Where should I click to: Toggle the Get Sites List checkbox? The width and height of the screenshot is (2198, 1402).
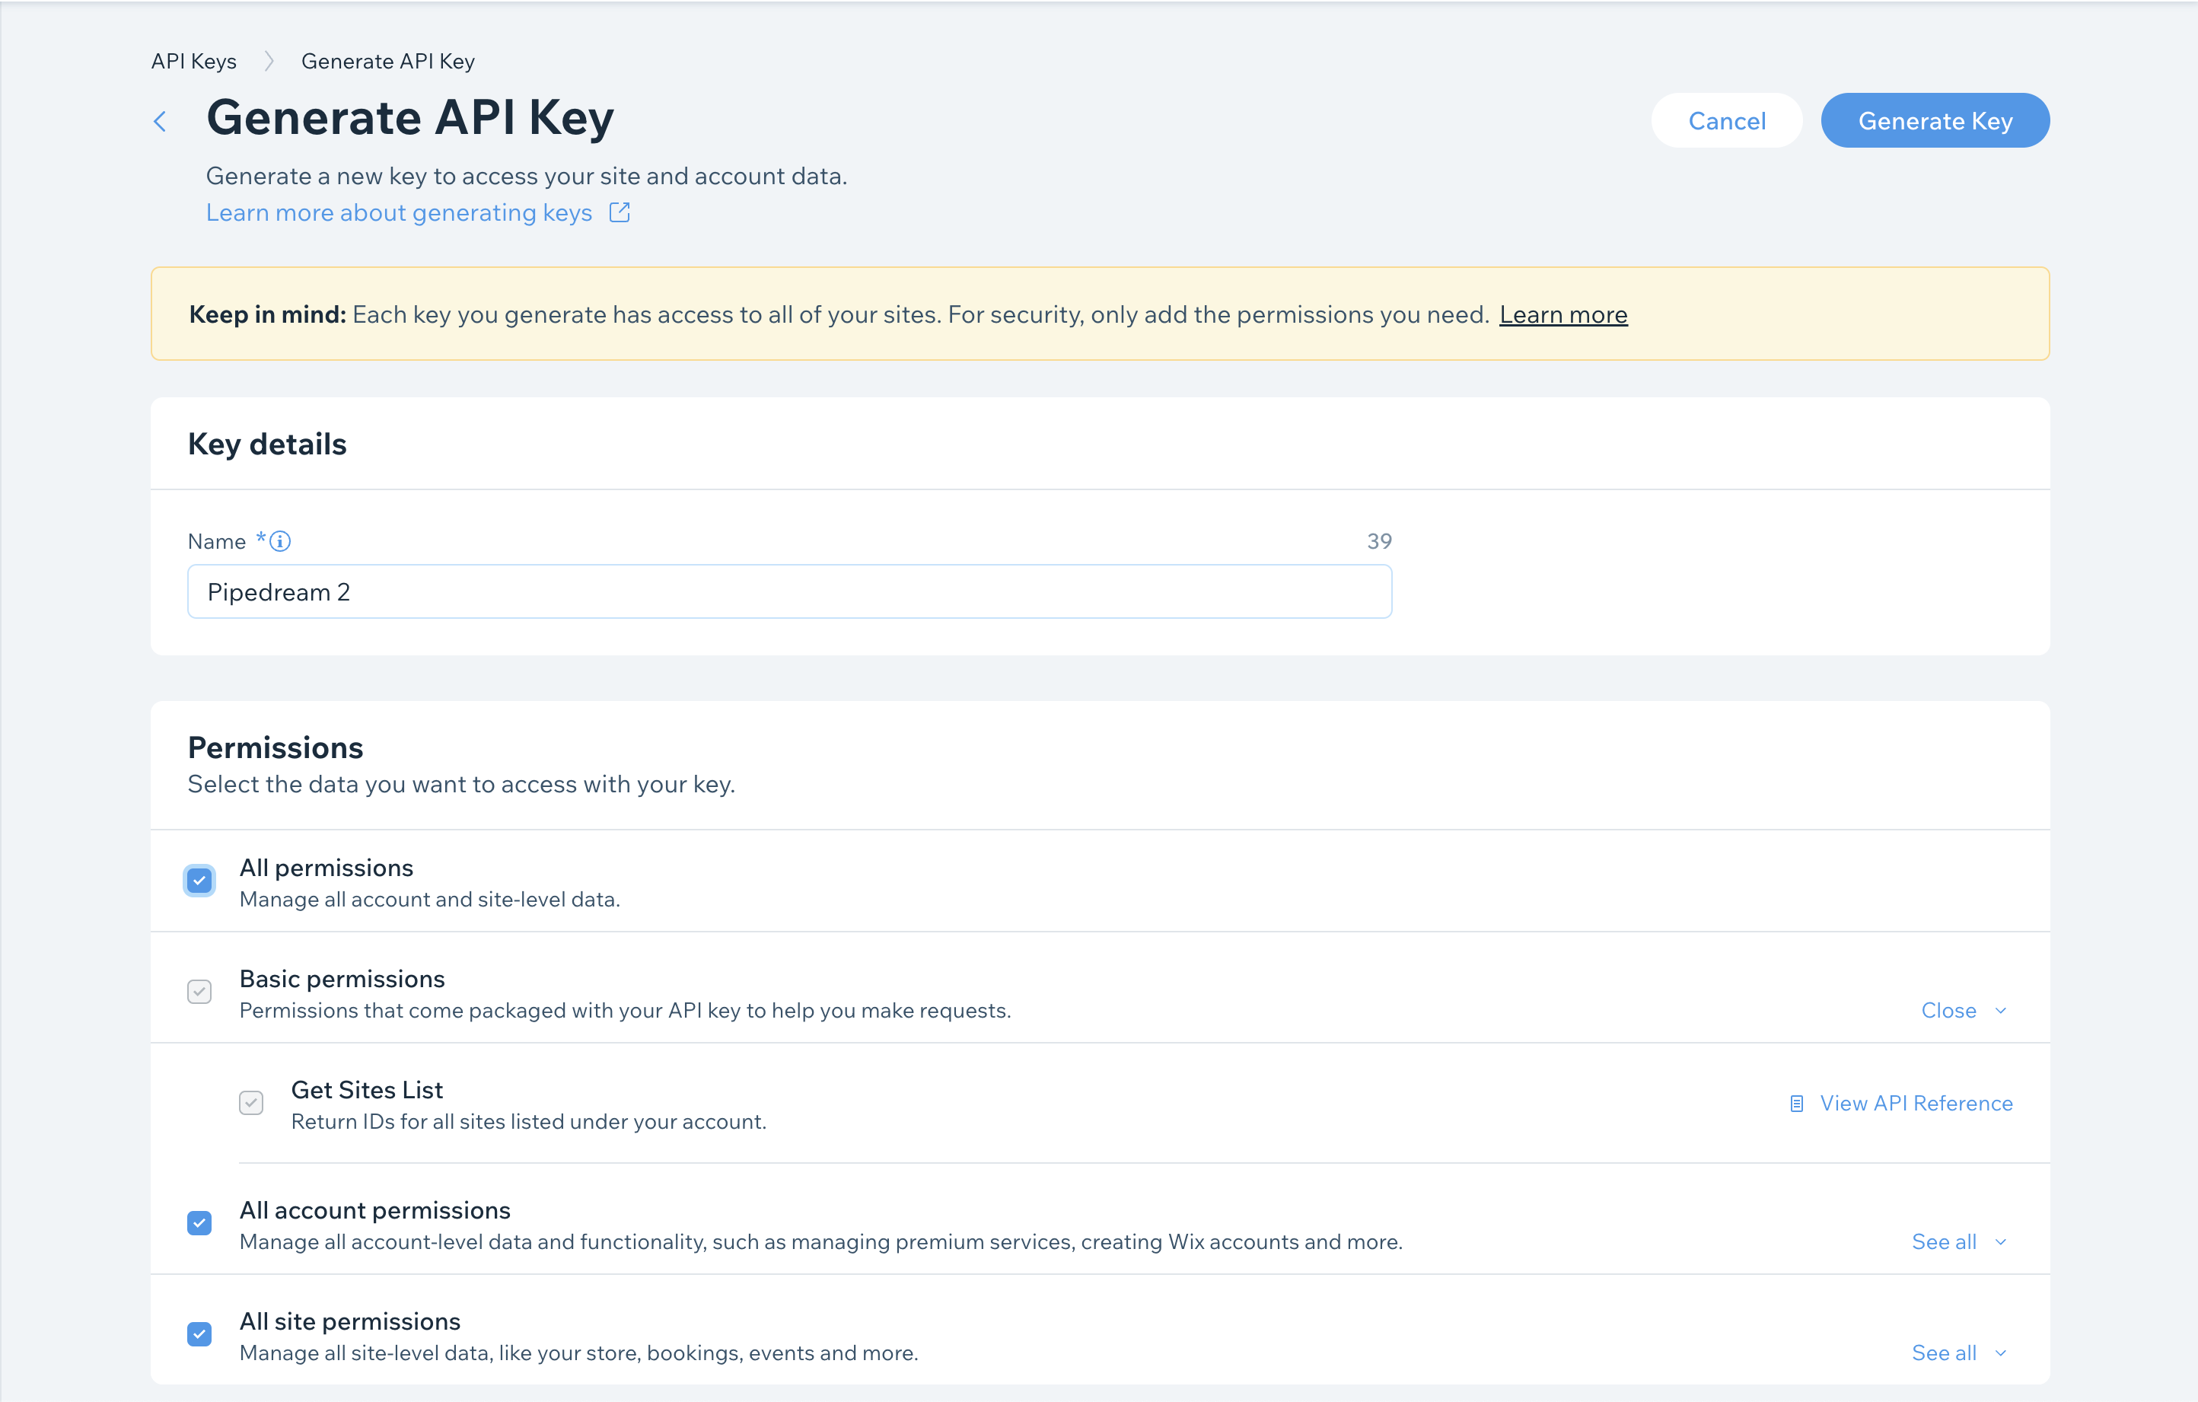(251, 1103)
